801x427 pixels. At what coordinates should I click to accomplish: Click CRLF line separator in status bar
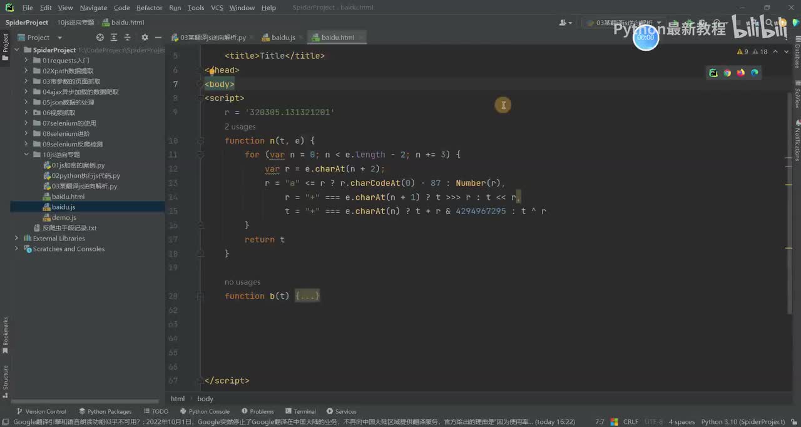[630, 421]
